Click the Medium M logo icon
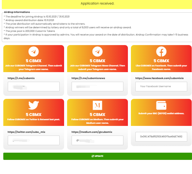 point(97,105)
